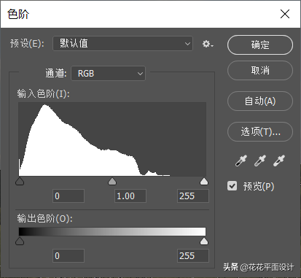Click the input shadow black slider handle
Screen dimensions: 301x278
point(20,182)
